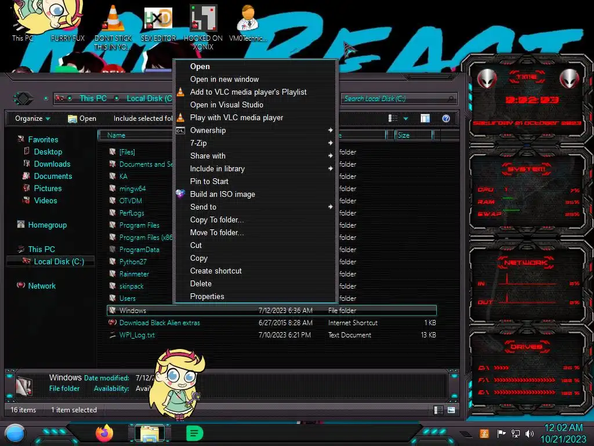Choose Play with VLC media player
The width and height of the screenshot is (594, 446).
coord(255,117)
